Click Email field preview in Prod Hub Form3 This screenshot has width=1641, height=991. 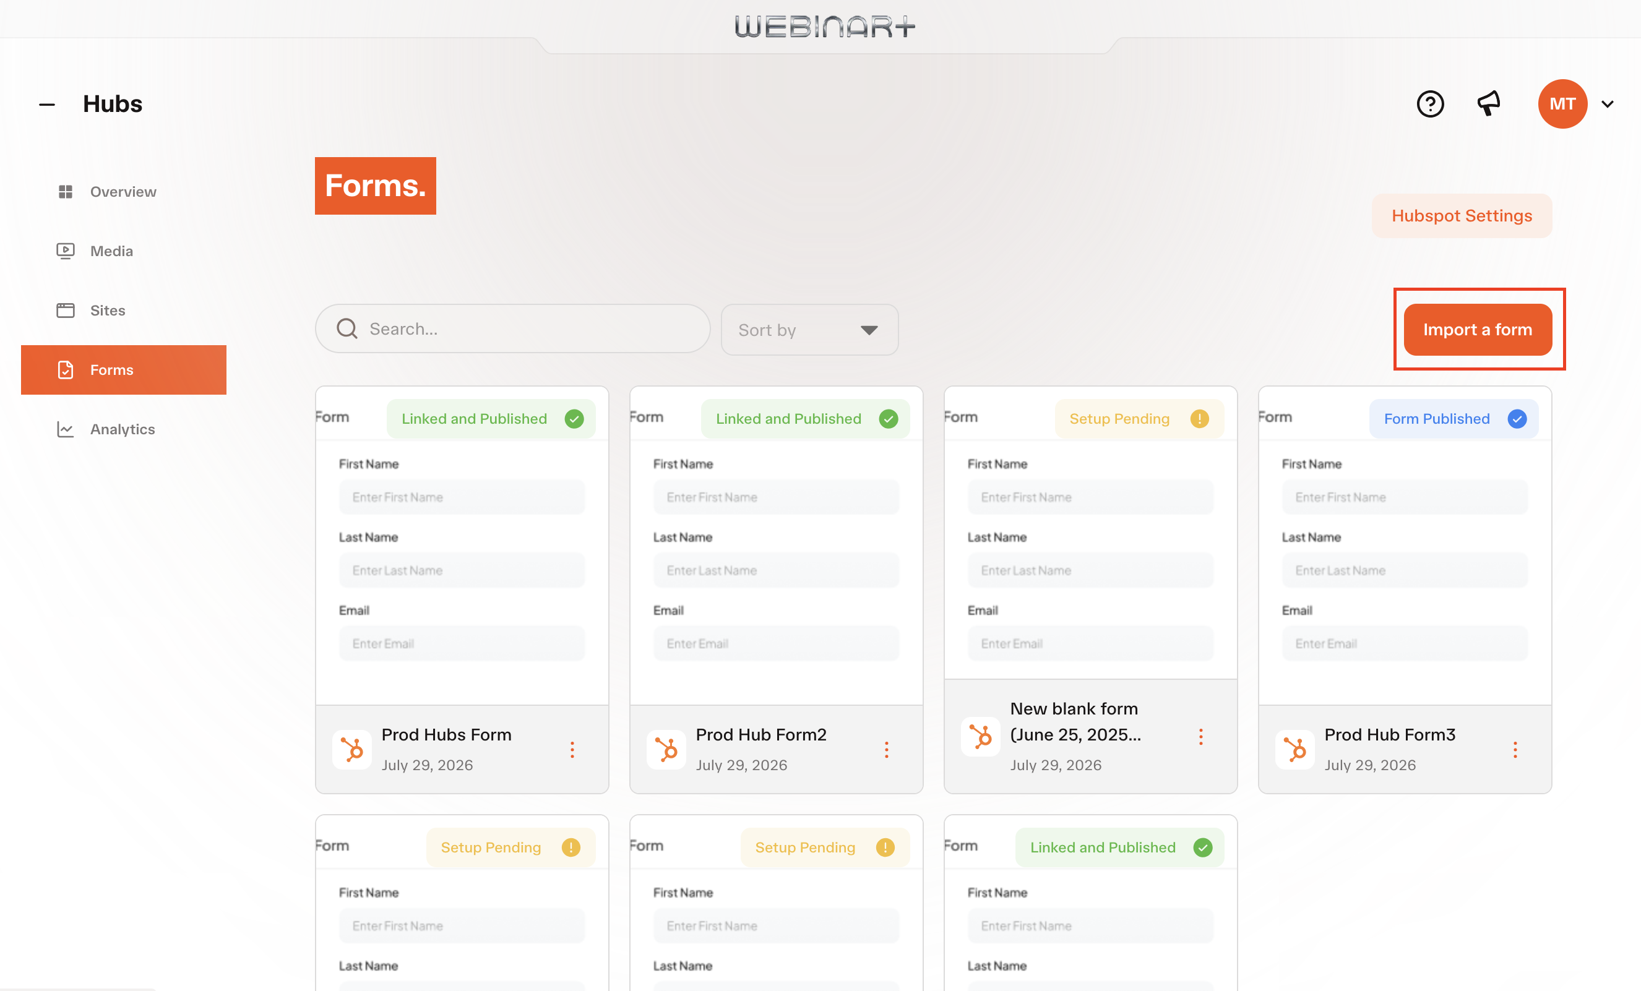click(1405, 643)
